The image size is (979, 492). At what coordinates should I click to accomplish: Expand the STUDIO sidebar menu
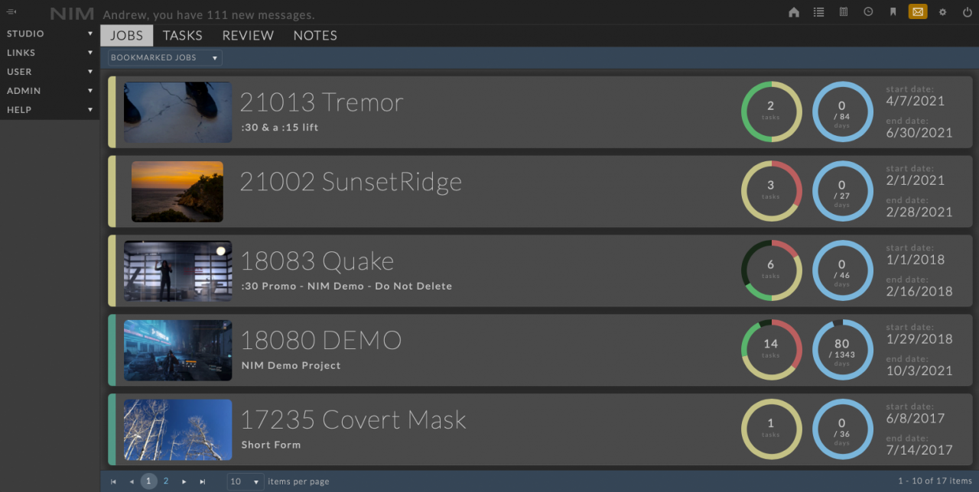50,34
